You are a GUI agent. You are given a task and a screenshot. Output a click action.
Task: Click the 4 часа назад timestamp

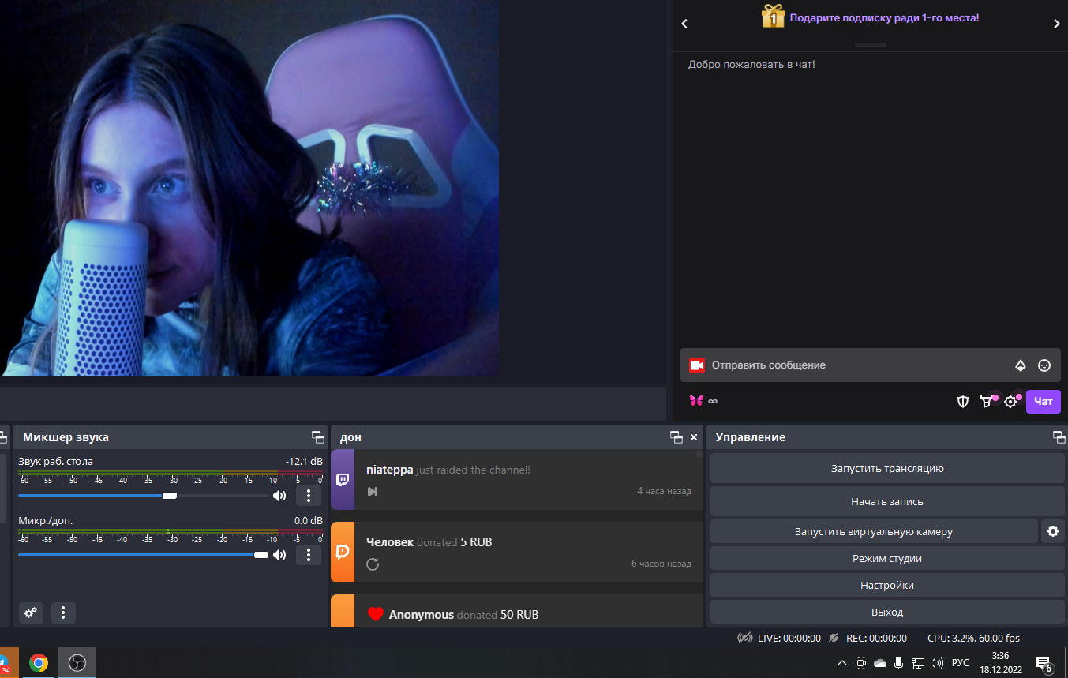point(664,491)
